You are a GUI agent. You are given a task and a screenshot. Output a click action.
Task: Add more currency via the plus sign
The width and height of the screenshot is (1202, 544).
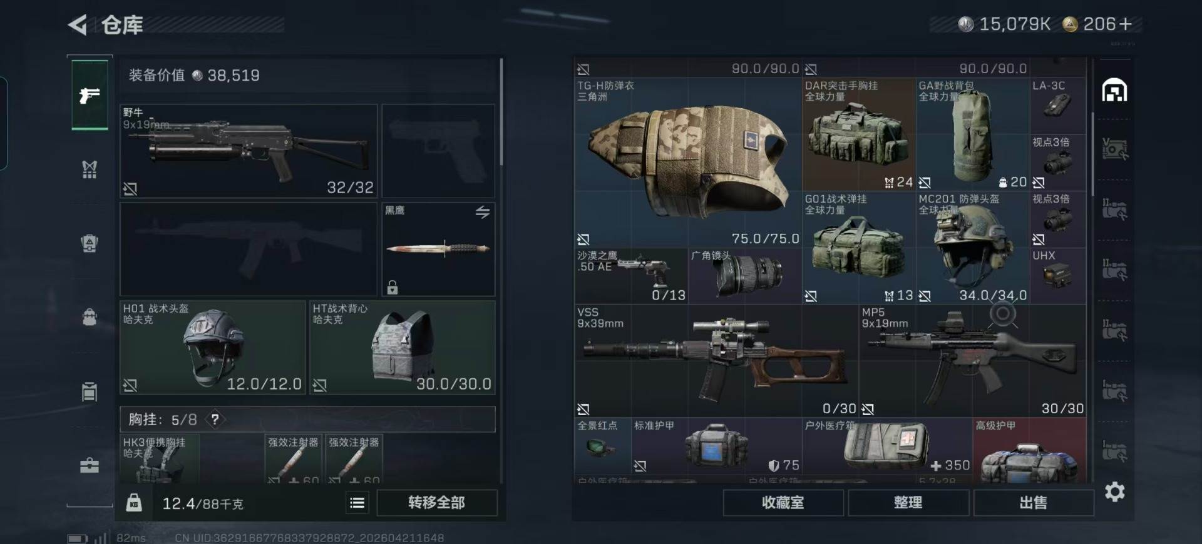point(1125,24)
